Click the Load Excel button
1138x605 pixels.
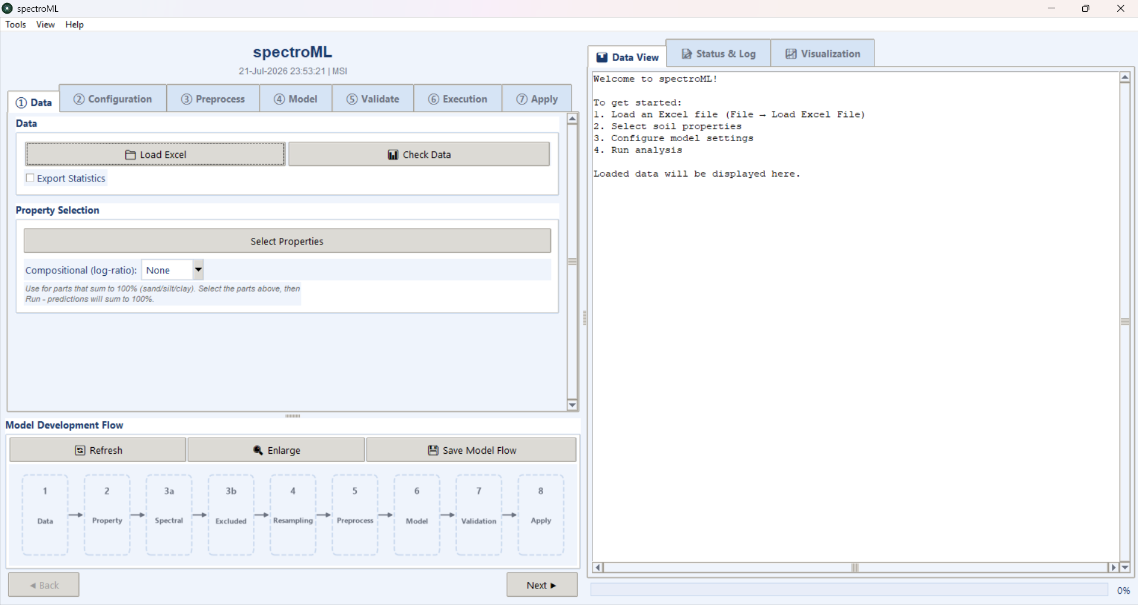pyautogui.click(x=156, y=154)
